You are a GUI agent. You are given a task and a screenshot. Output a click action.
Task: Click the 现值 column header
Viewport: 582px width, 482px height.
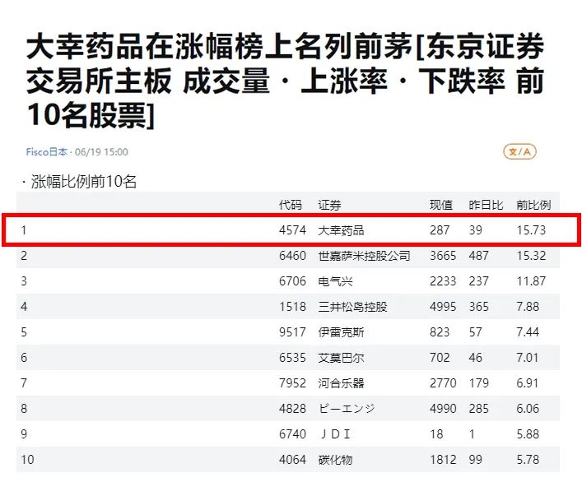441,205
